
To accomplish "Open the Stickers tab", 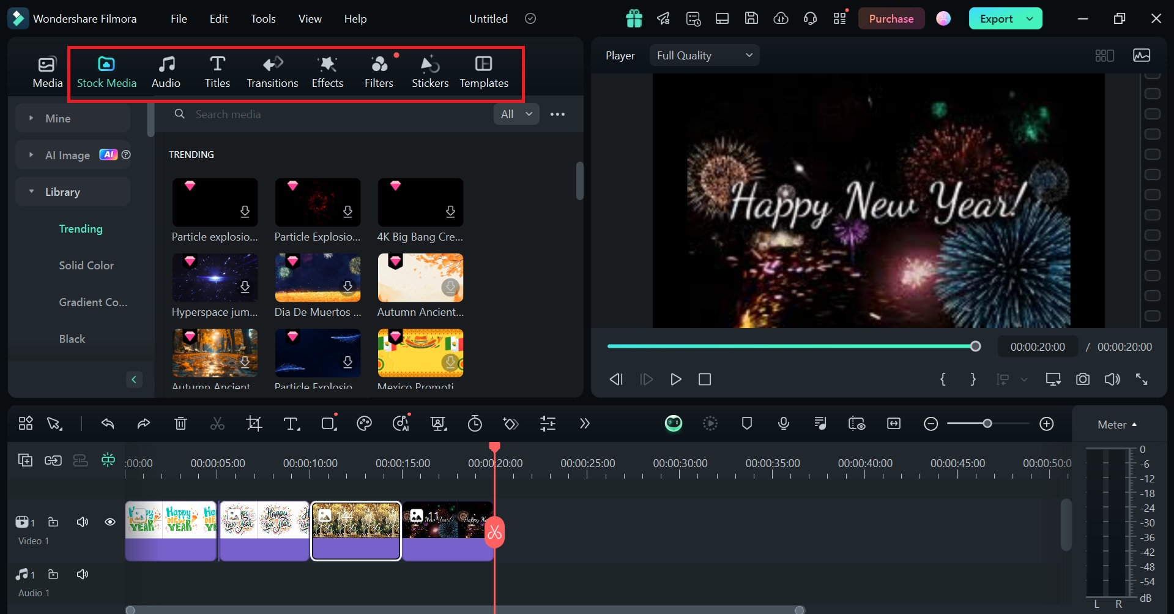I will coord(430,72).
